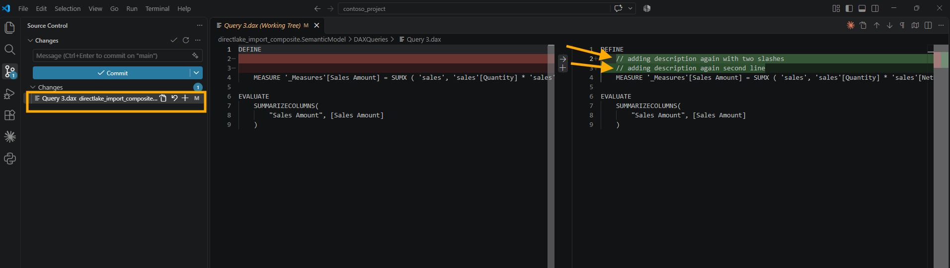Click right diff overview ruler scrollbar
Screen dimensions: 950x268
pyautogui.click(x=941, y=156)
